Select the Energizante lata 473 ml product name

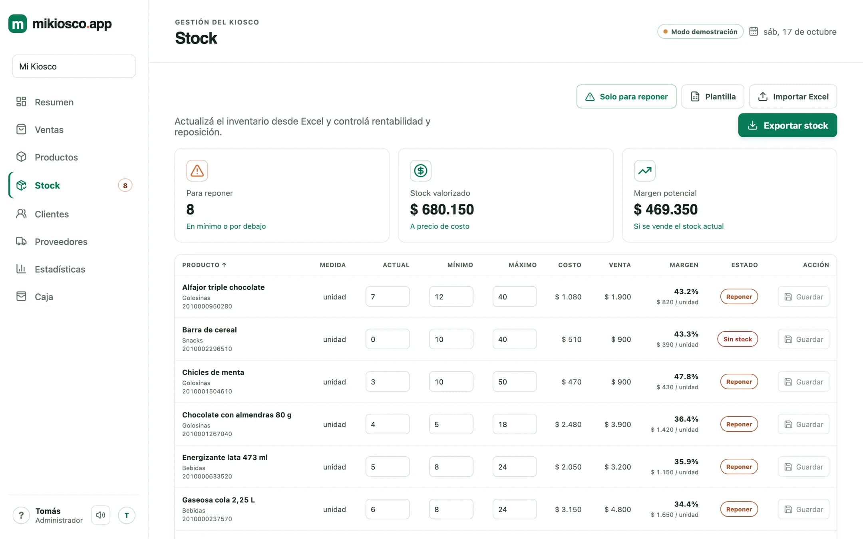tap(225, 457)
